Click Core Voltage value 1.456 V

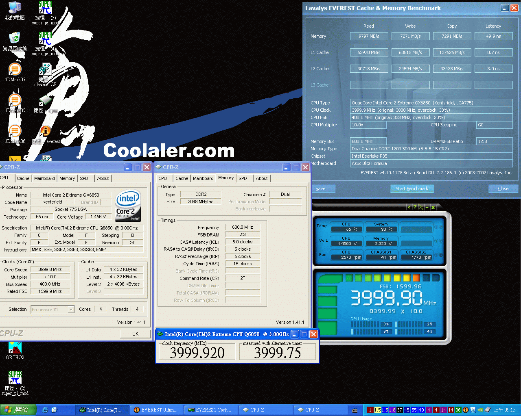point(98,217)
